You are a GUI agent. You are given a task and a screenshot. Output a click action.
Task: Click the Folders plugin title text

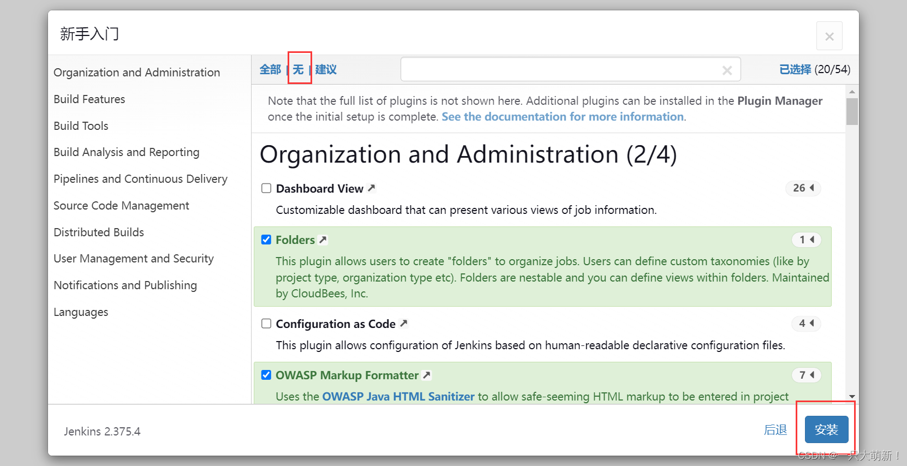(x=295, y=240)
